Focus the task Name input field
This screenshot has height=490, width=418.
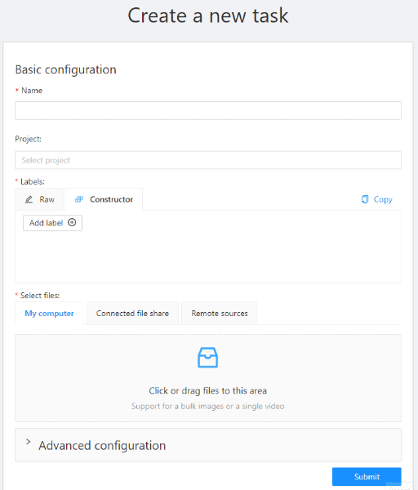pyautogui.click(x=208, y=110)
